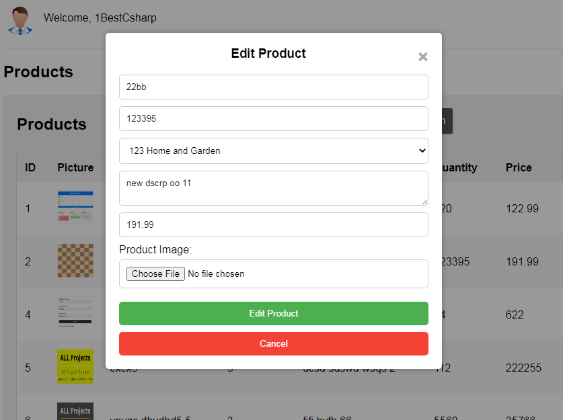The image size is (563, 420).
Task: Open the product 1 thumbnail picture
Action: 75,207
